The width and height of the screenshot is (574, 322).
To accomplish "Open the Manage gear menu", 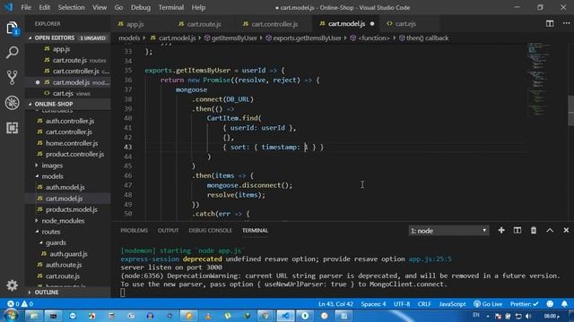I will (12, 285).
